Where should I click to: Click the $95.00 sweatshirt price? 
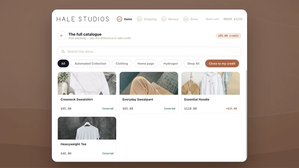tap(66, 109)
